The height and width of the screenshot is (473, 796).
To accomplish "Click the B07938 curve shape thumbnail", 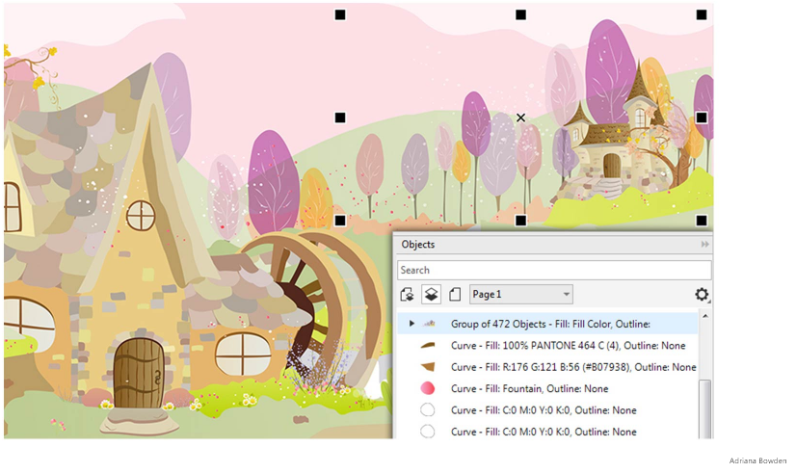I will tap(429, 367).
